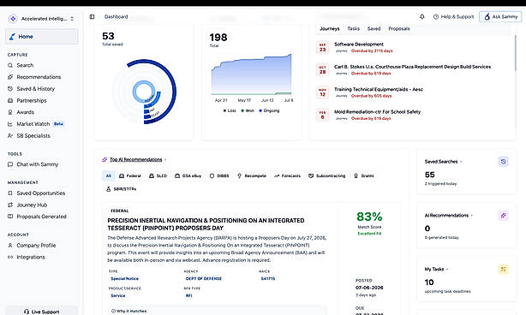The width and height of the screenshot is (526, 315).
Task: Open the Accelerated Intelligence organization switcher
Action: (42, 19)
